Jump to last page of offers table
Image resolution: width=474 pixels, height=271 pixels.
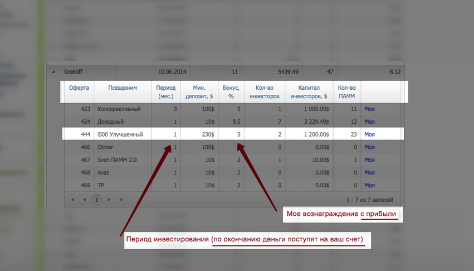[x=121, y=199]
